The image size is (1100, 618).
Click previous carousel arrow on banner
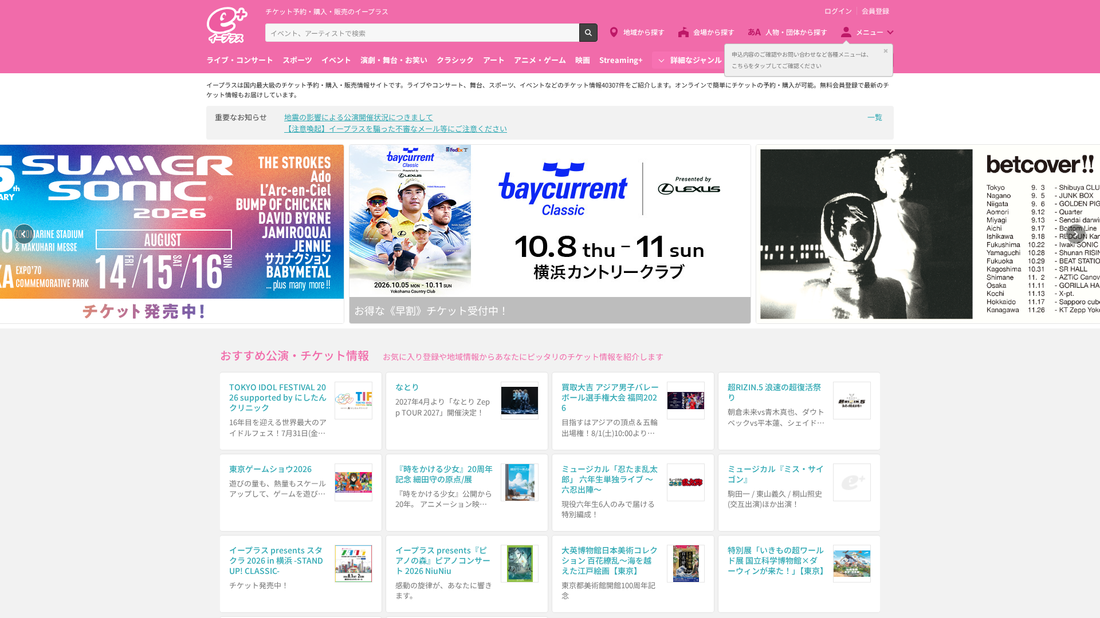click(x=24, y=234)
